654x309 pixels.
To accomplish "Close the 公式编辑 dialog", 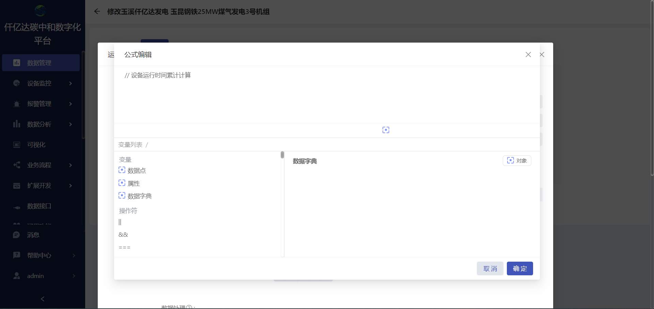I will (x=528, y=55).
